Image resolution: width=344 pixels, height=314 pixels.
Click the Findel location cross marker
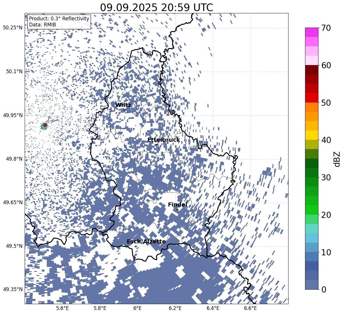click(177, 209)
